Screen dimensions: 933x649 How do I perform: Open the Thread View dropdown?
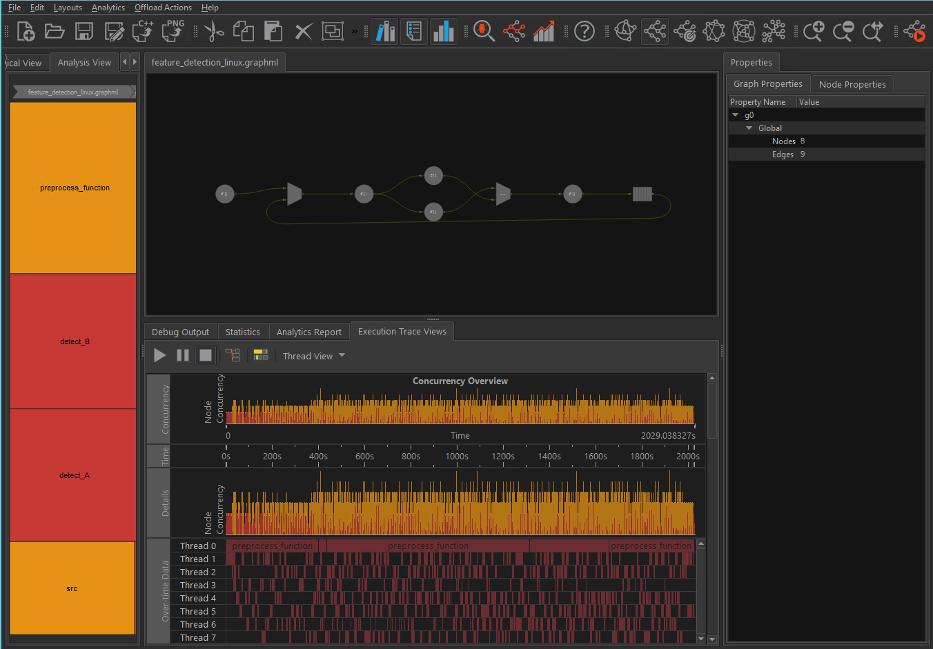[314, 356]
